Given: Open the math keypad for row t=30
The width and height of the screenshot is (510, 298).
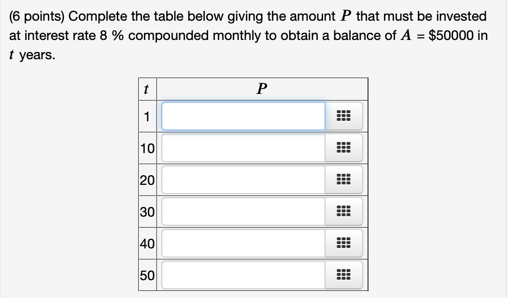Looking at the screenshot, I should pyautogui.click(x=343, y=211).
